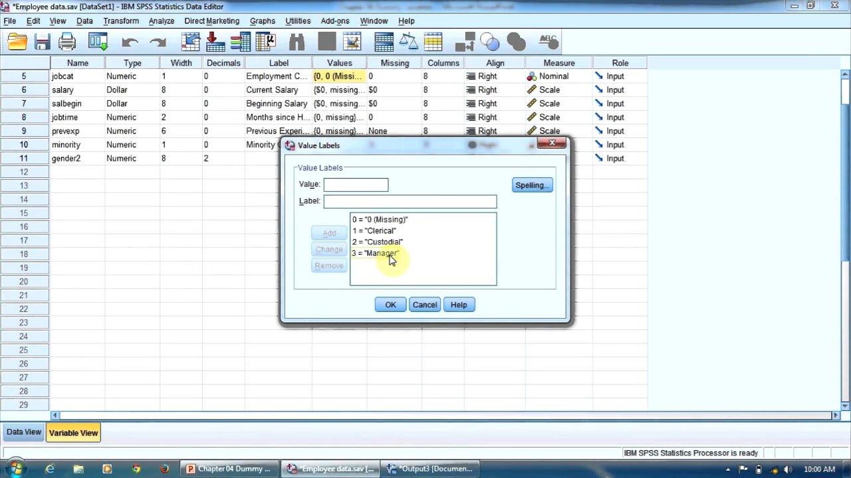851x478 pixels.
Task: Select row number 11 header
Action: point(24,159)
